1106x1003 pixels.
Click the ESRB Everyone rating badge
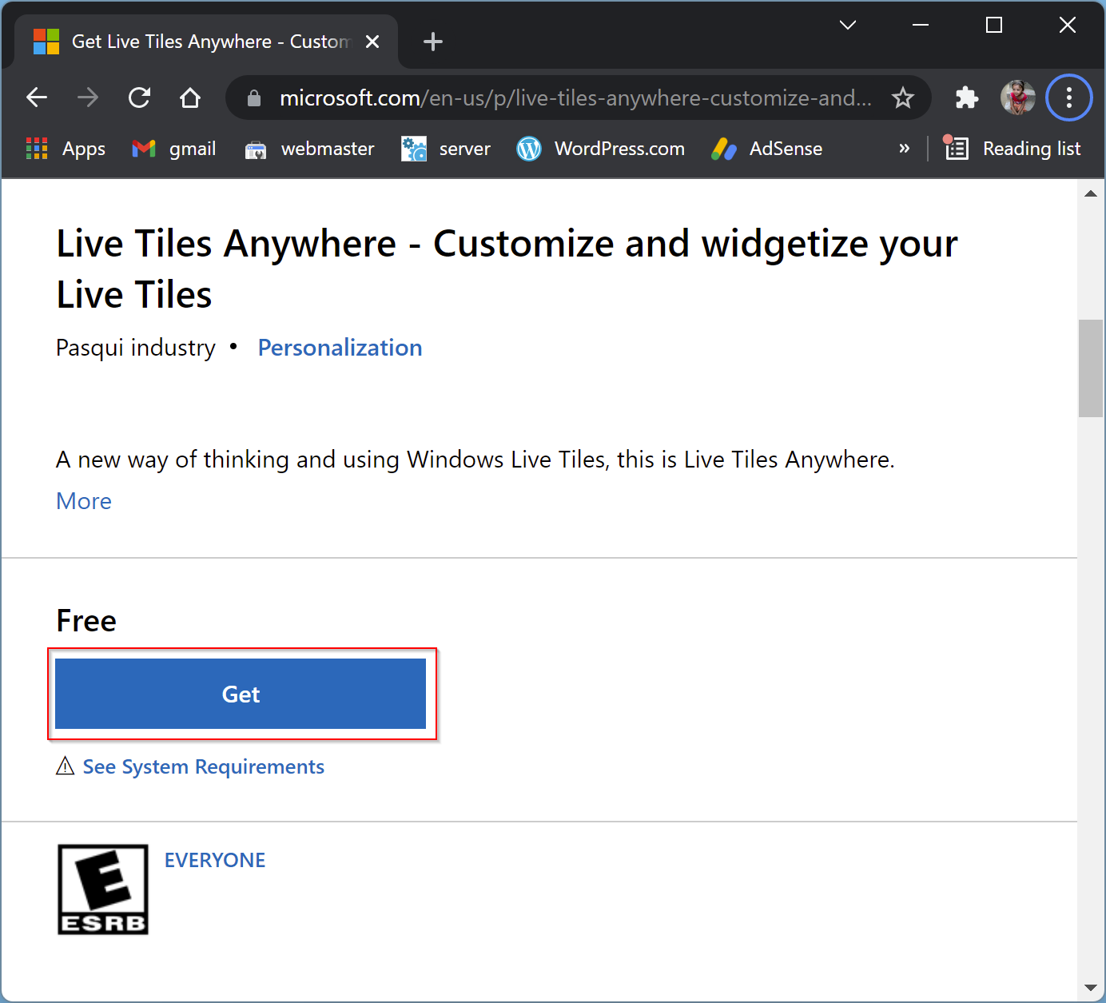(103, 890)
